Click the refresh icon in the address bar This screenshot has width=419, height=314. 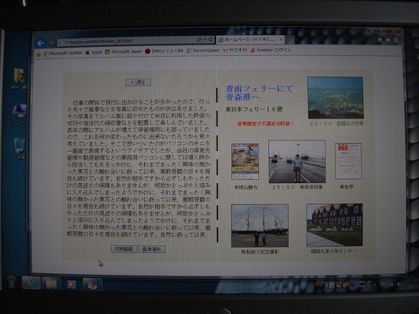[210, 39]
